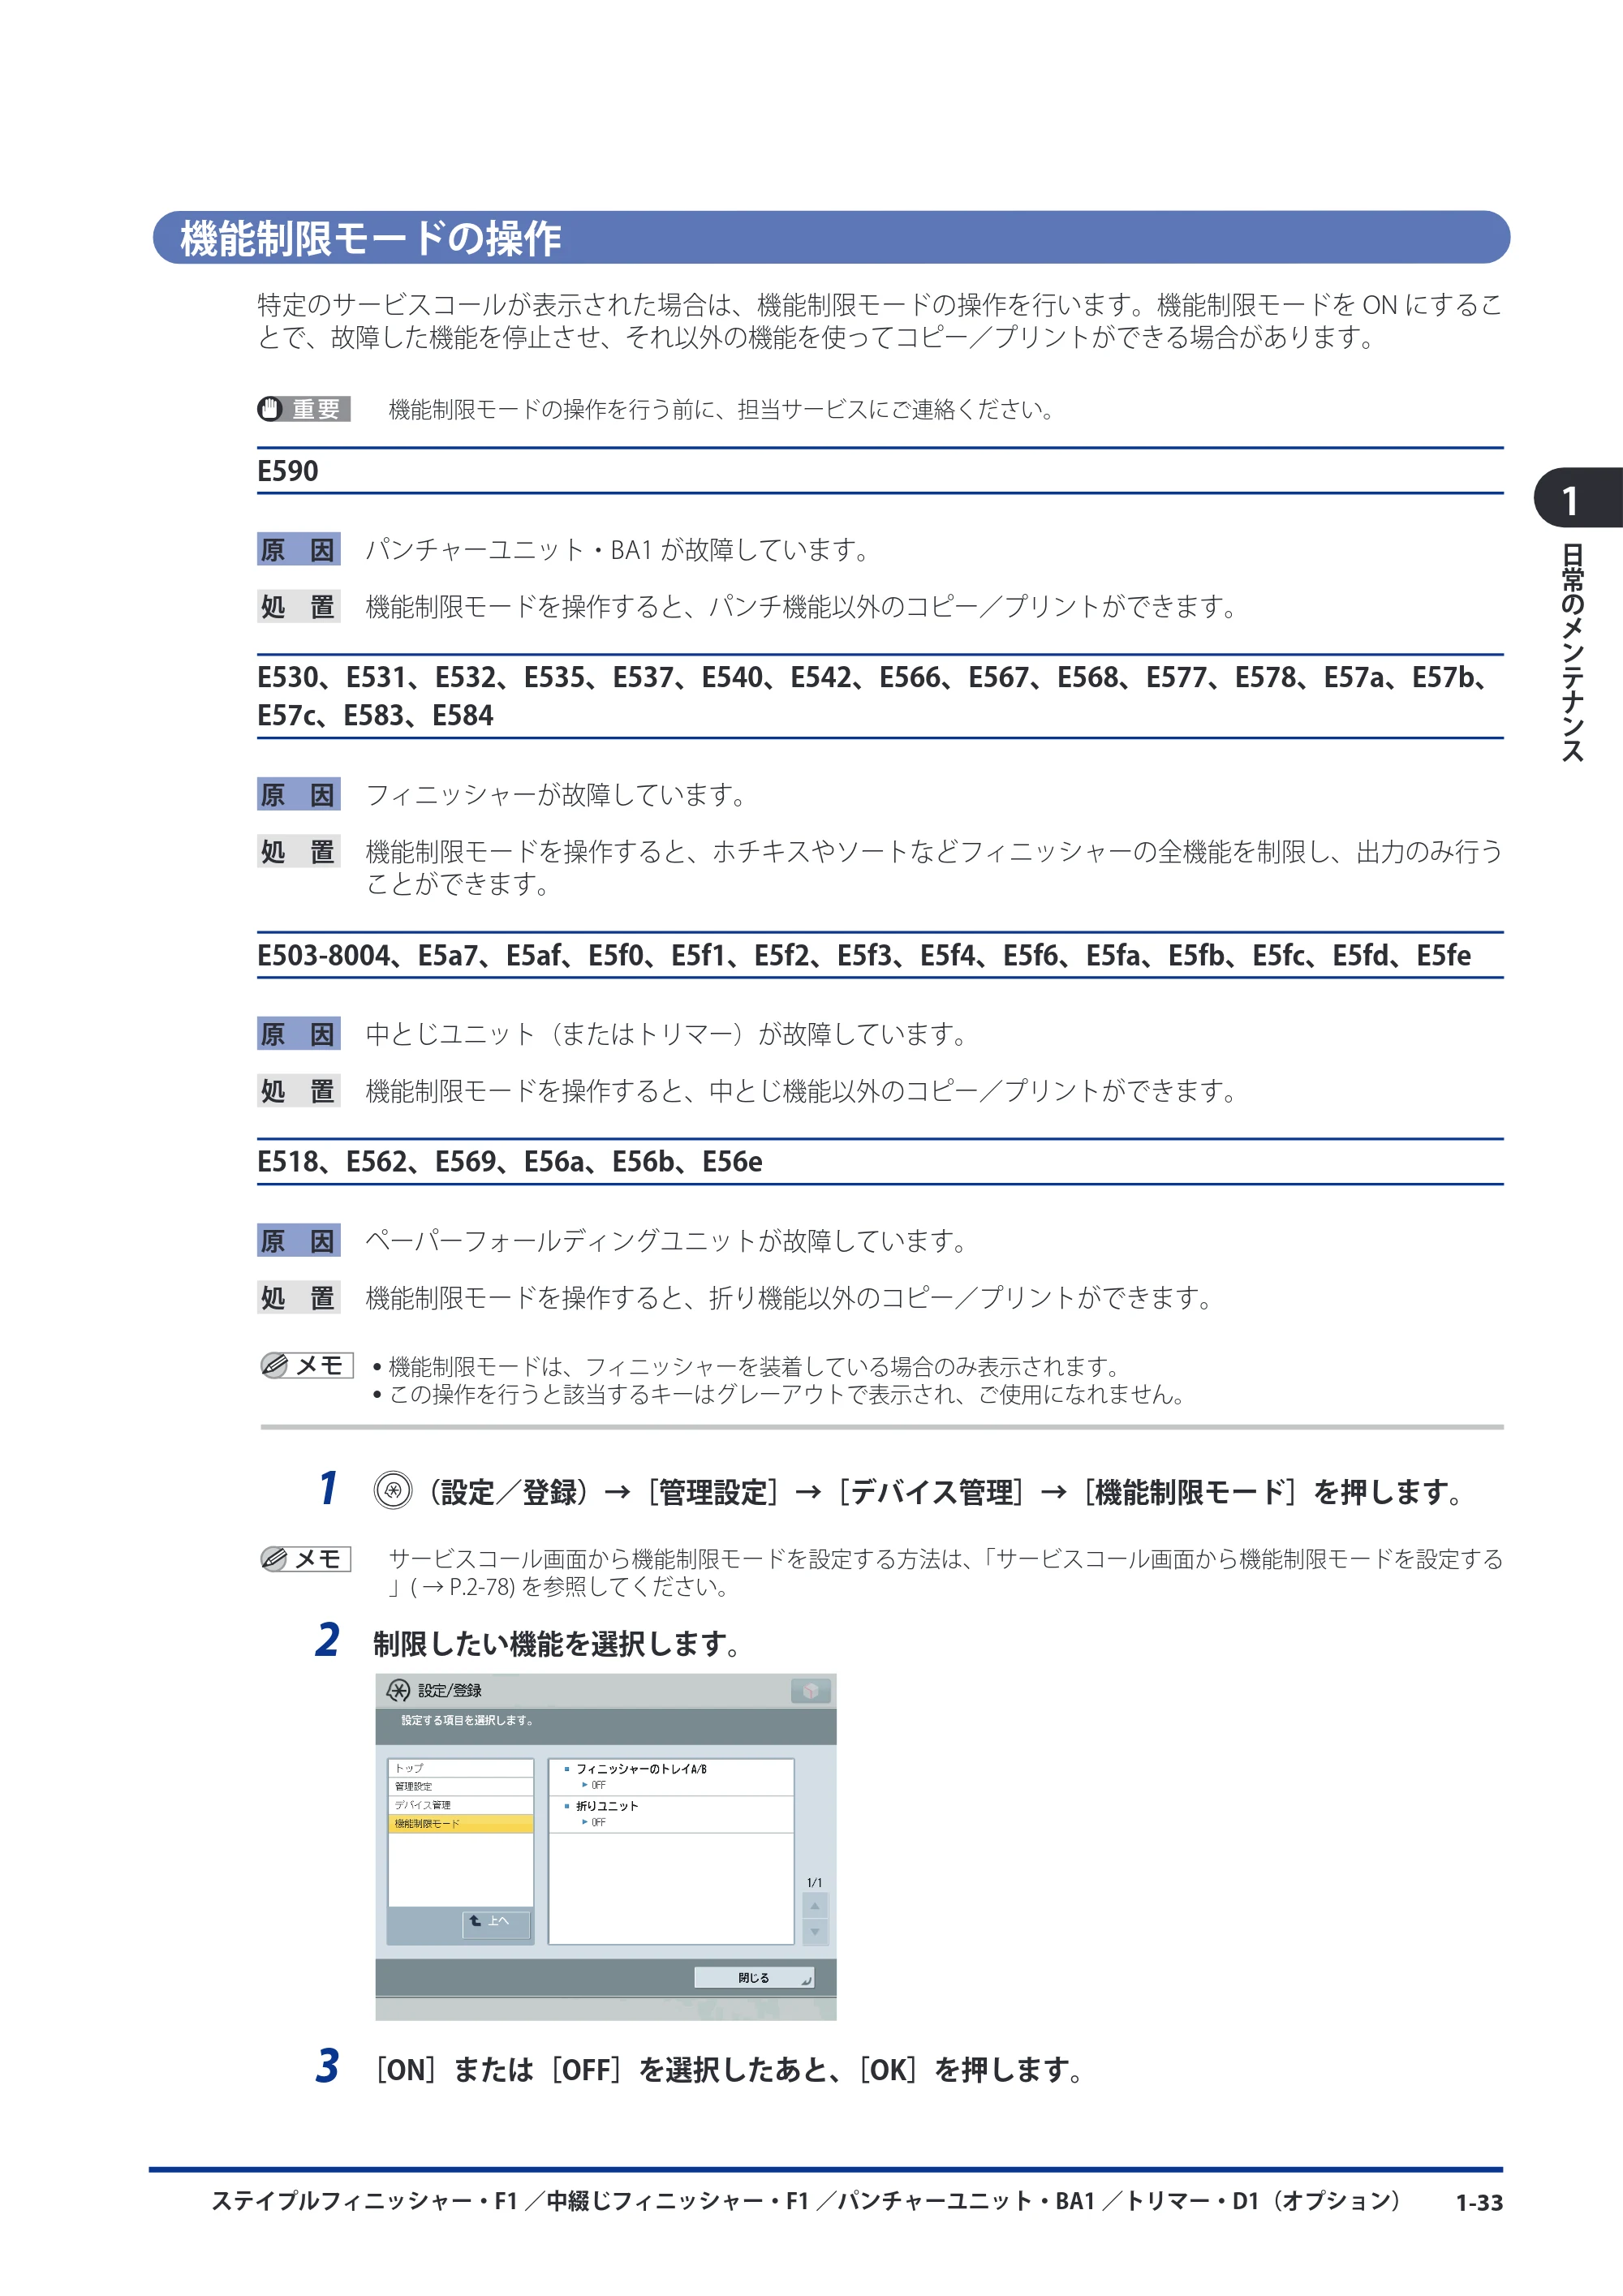
Task: Click 設定する項目を選択します message bar
Action: pyautogui.click(x=606, y=1726)
